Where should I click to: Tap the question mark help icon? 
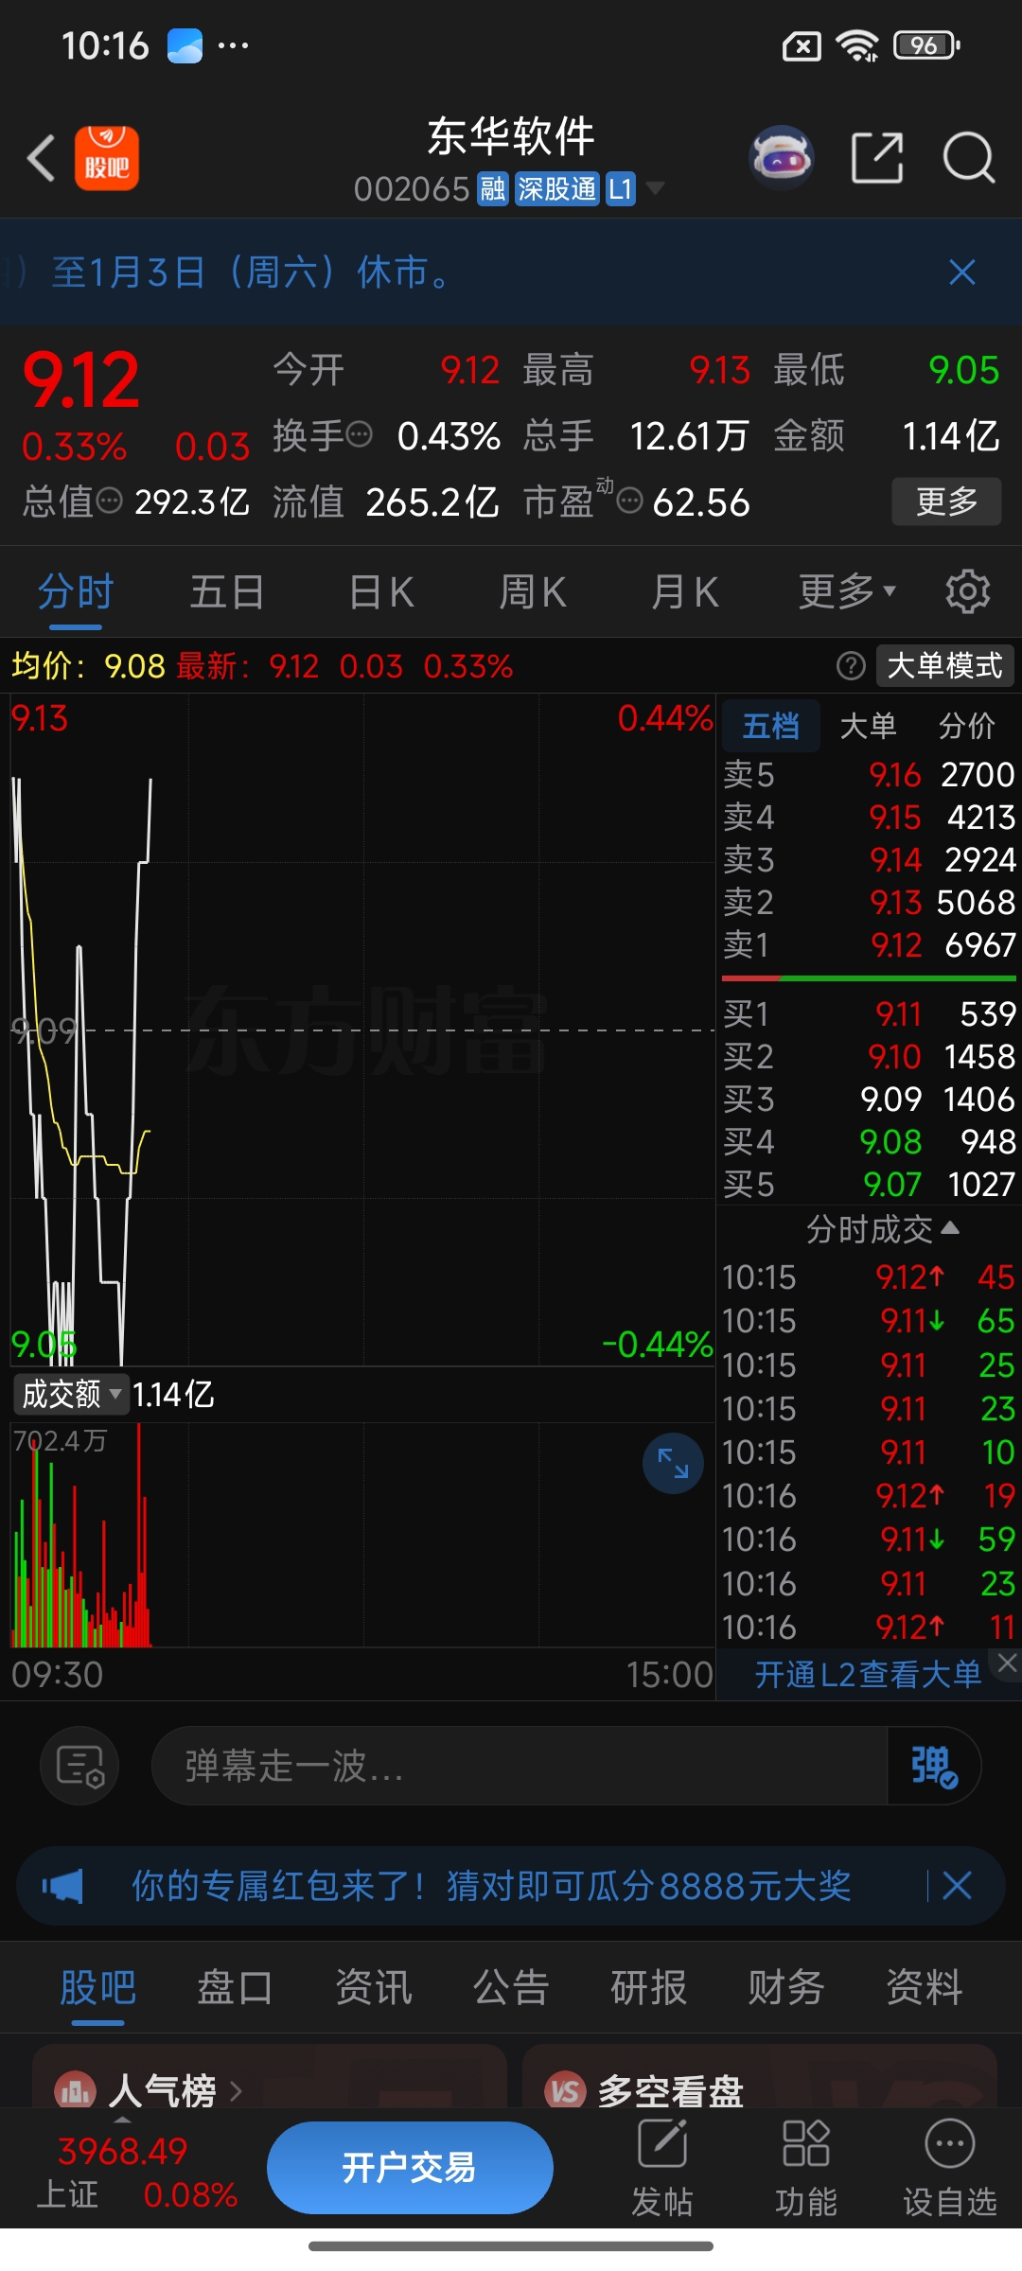(851, 666)
